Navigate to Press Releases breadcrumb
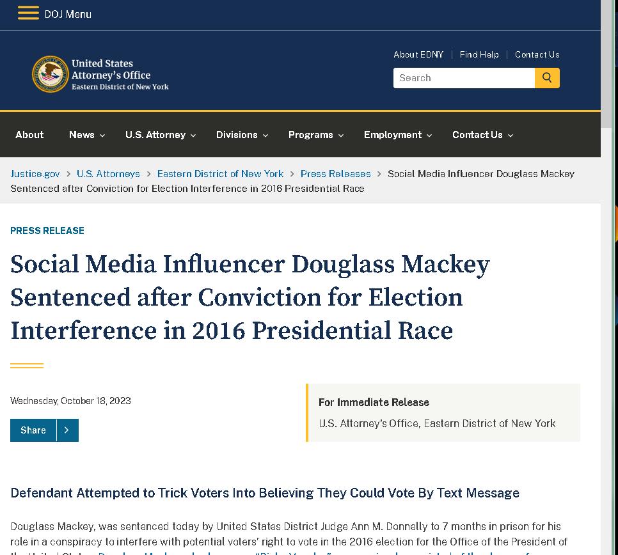 336,174
